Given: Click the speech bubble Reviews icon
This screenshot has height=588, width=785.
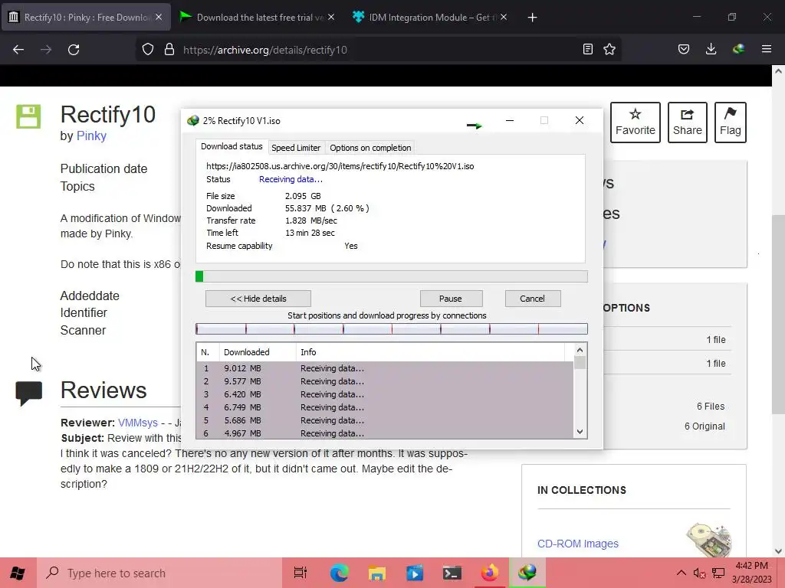Looking at the screenshot, I should click(x=28, y=393).
